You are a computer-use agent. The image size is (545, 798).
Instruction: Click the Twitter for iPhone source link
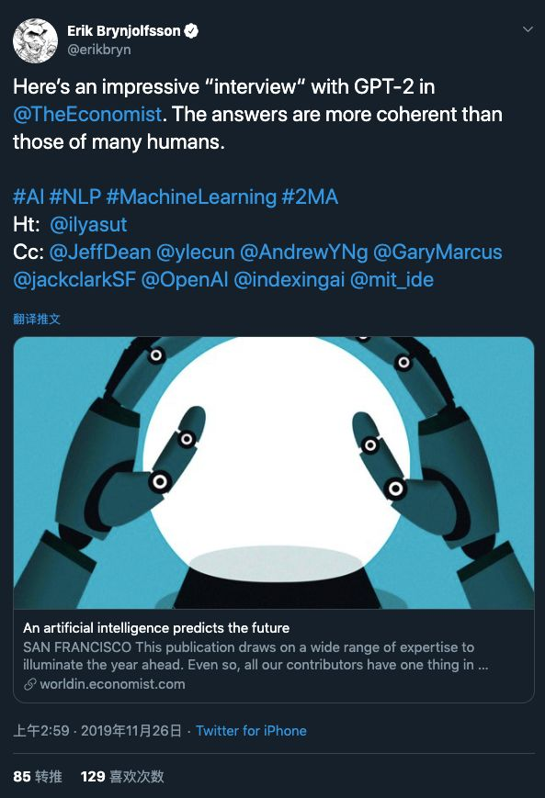tap(251, 731)
